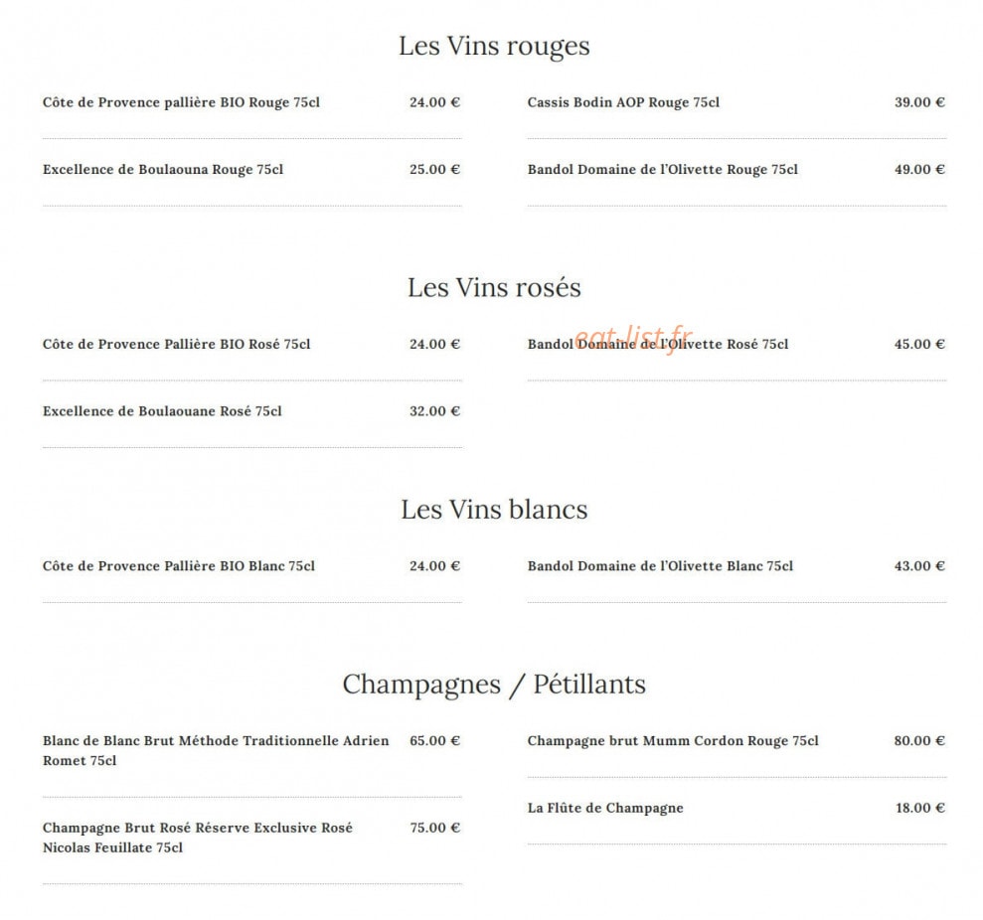Click the 32.00 € rosé price
The width and height of the screenshot is (983, 920).
[x=435, y=411]
